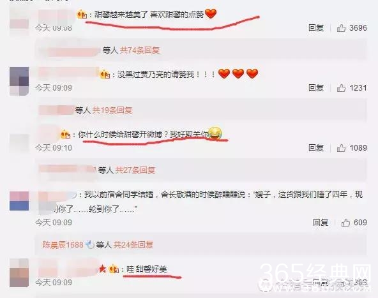Click thumbs-up icon next to 609
The width and height of the screenshot is (378, 298).
[x=345, y=223]
